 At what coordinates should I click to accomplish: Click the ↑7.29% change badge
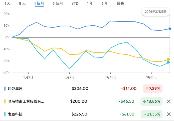click(153, 89)
